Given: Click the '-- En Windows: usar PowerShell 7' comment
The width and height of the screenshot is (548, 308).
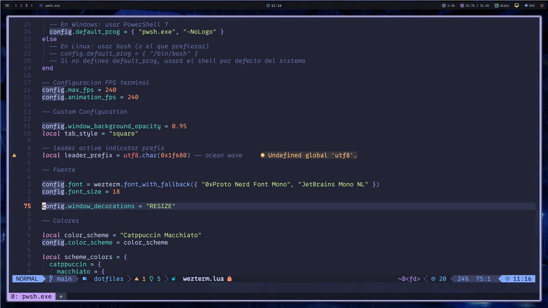Looking at the screenshot, I should click(109, 25).
